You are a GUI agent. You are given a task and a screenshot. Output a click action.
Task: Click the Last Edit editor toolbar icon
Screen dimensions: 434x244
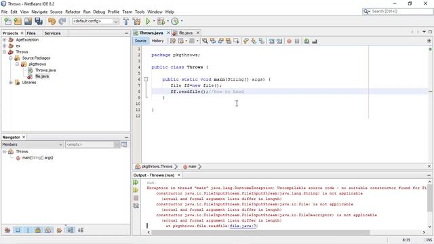[173, 41]
